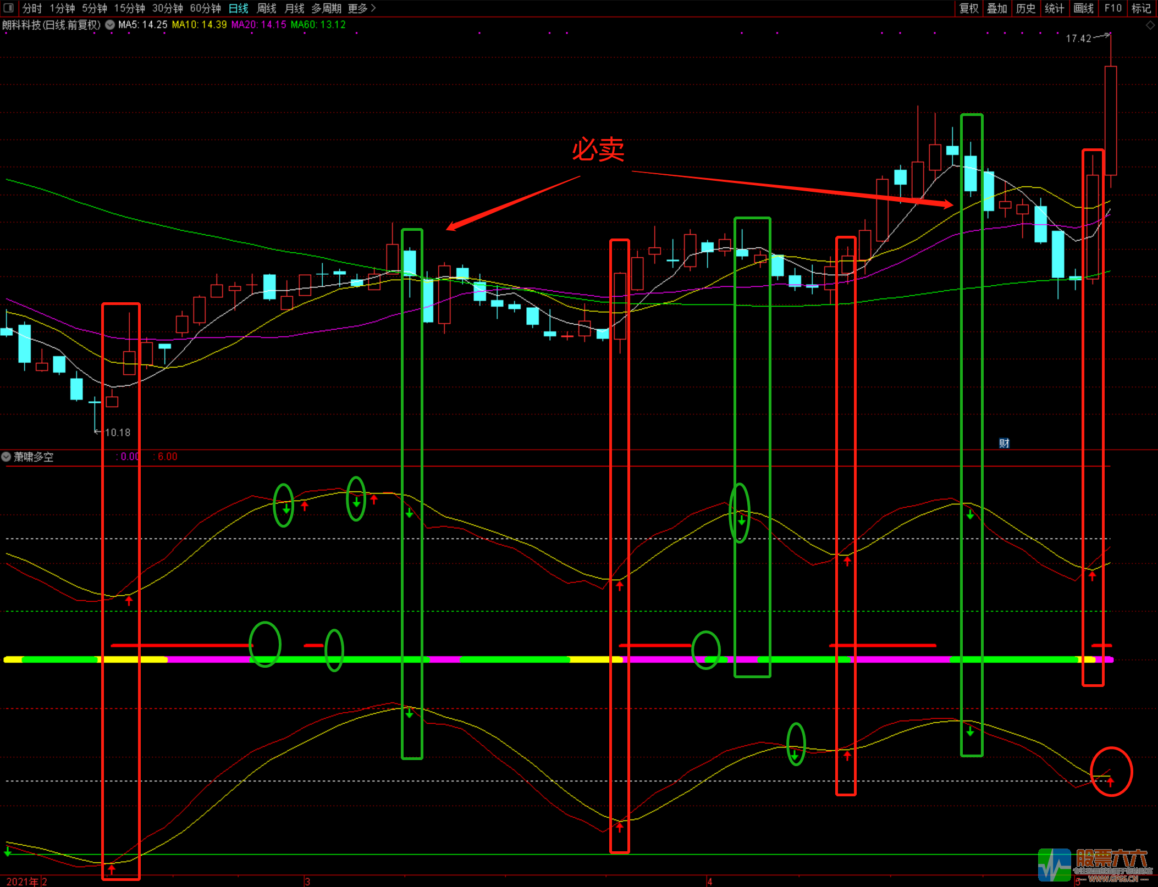Switch to the 分时 intraday tab

(32, 8)
